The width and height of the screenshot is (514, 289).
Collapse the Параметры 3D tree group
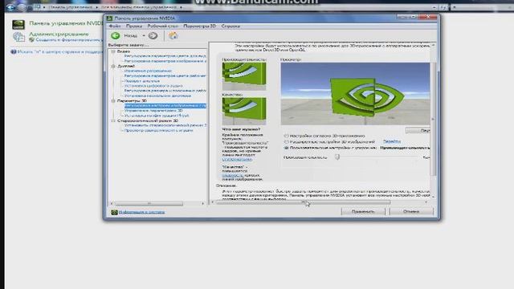point(113,101)
